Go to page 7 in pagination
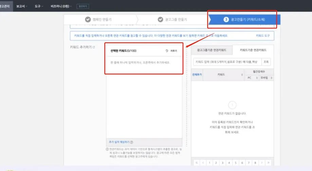Screen dimensions: 312x171 (249, 163)
